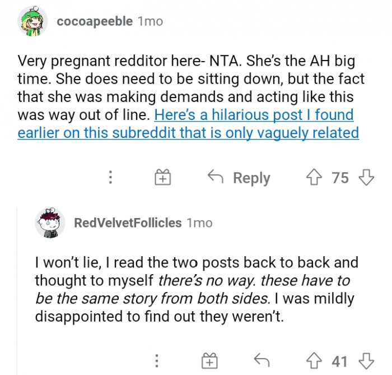
Task: Open three-dot menu on cocoapeeble's comment
Action: coord(111,178)
